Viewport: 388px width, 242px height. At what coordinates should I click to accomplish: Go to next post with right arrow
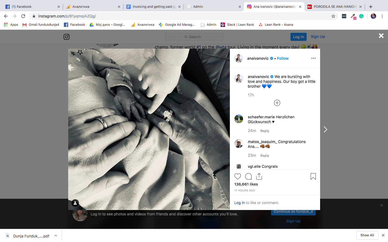pyautogui.click(x=325, y=130)
